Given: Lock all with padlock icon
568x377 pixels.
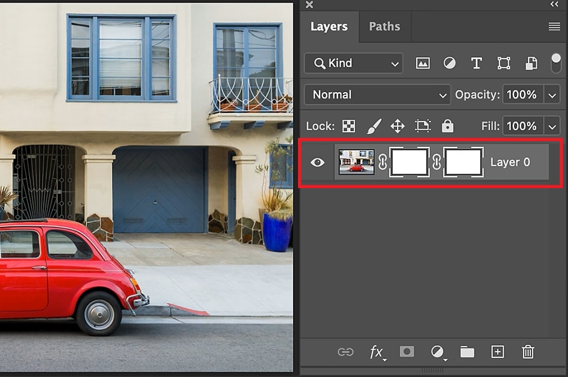Looking at the screenshot, I should 447,126.
